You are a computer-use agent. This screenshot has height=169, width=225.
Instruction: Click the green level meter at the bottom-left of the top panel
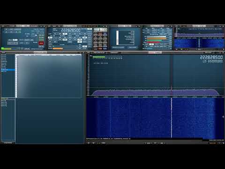pyautogui.click(x=6, y=49)
